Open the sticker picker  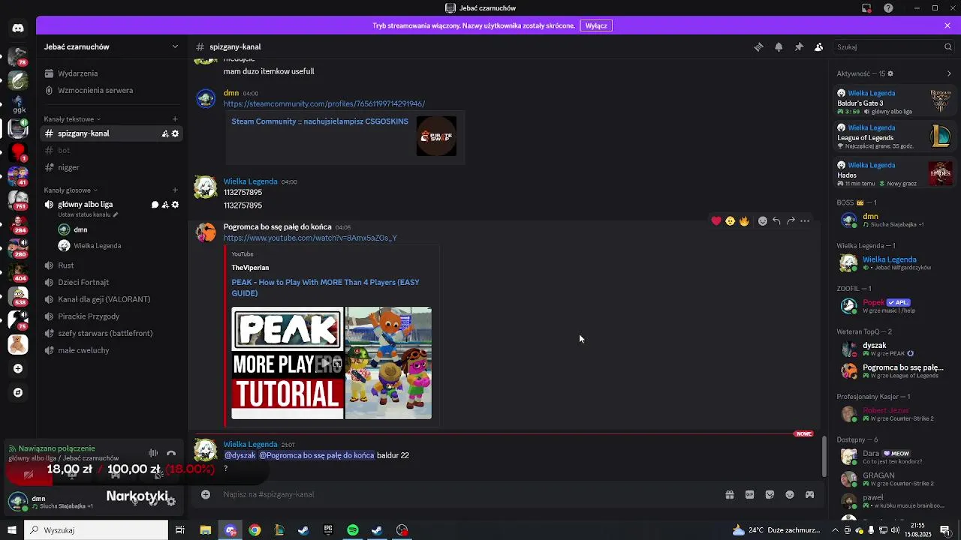coord(770,495)
